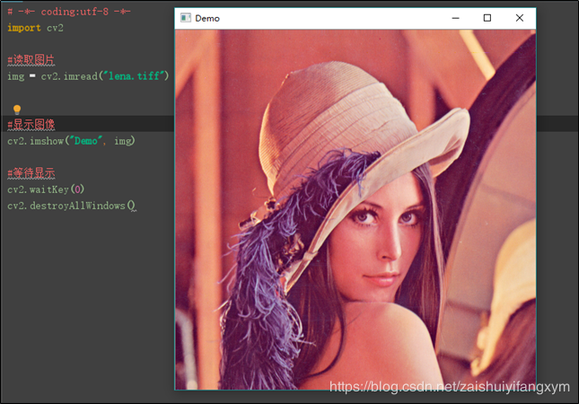This screenshot has width=579, height=404.
Task: Click the yellow lightbulb quick-fix icon
Action: click(17, 110)
